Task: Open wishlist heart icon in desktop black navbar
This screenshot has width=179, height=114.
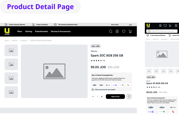Action: tap(124, 31)
